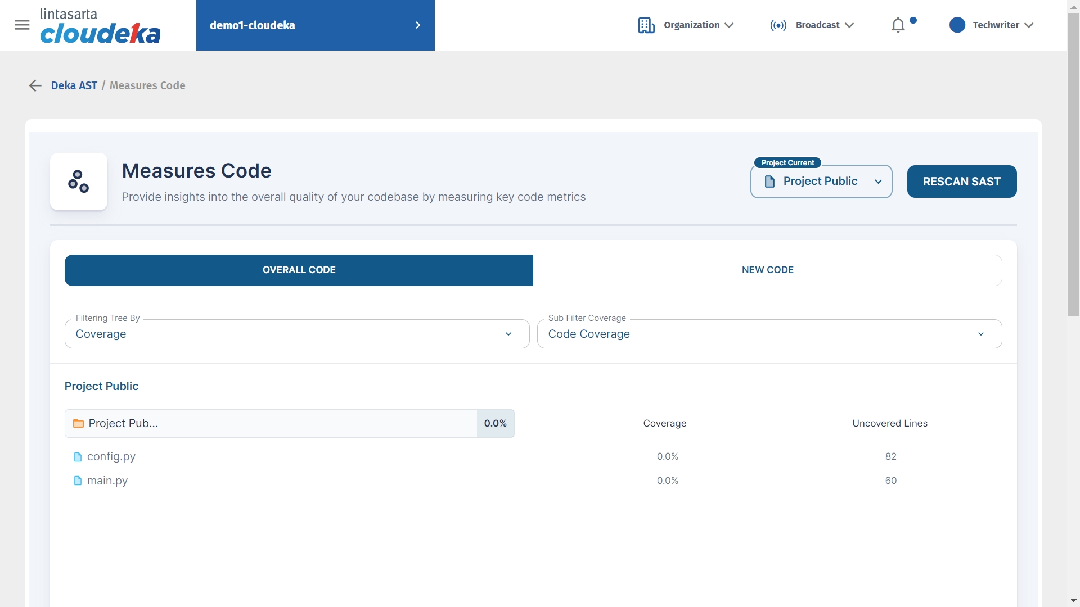Viewport: 1080px width, 607px height.
Task: Click the notification bell icon
Action: coord(898,25)
